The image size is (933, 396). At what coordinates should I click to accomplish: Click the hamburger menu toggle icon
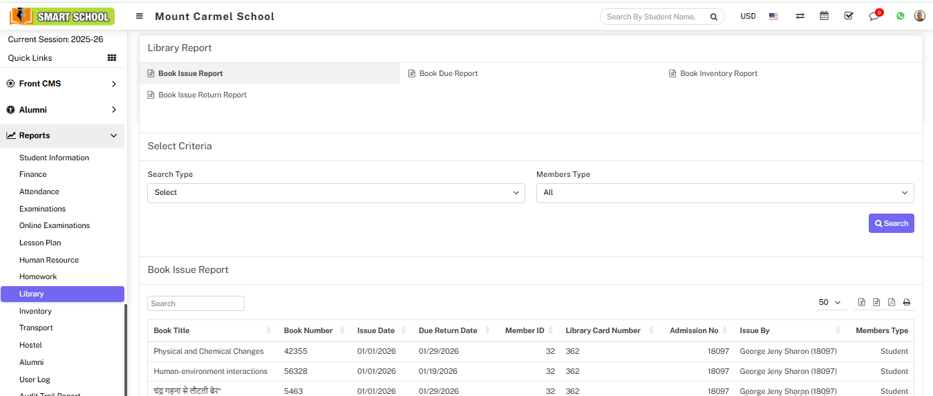140,17
